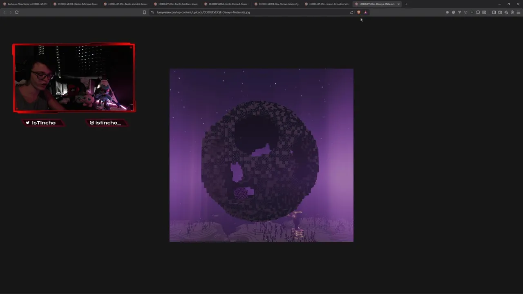Switch to Johto-Burned-Tower tab
This screenshot has height=294, width=523.
coord(226,4)
